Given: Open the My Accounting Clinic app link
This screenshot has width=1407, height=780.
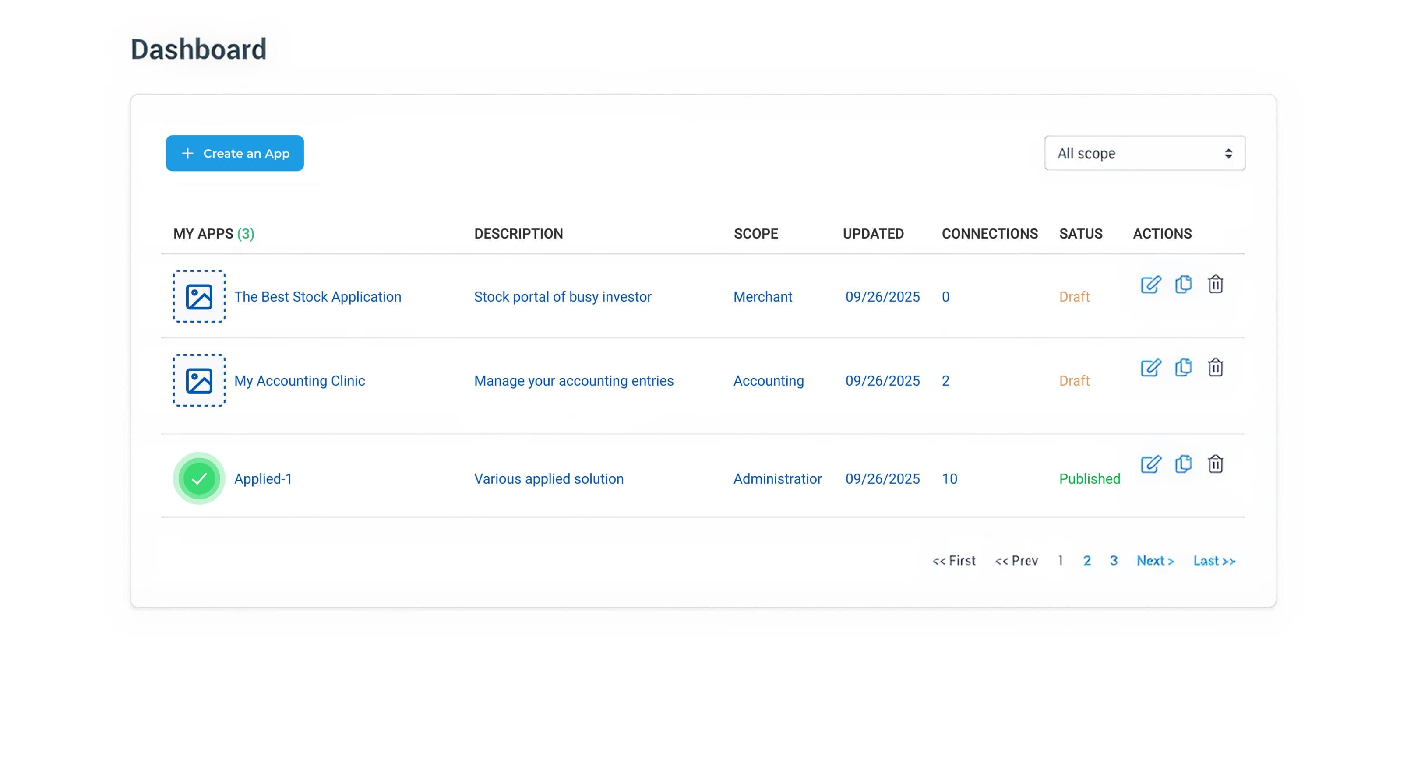Looking at the screenshot, I should click(300, 380).
